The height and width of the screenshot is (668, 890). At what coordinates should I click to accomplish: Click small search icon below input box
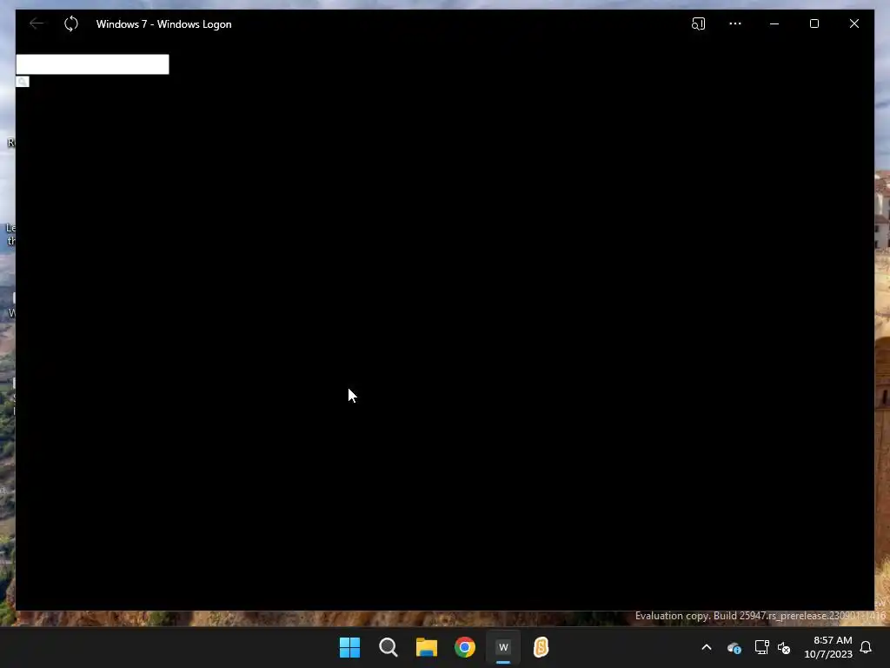click(22, 82)
